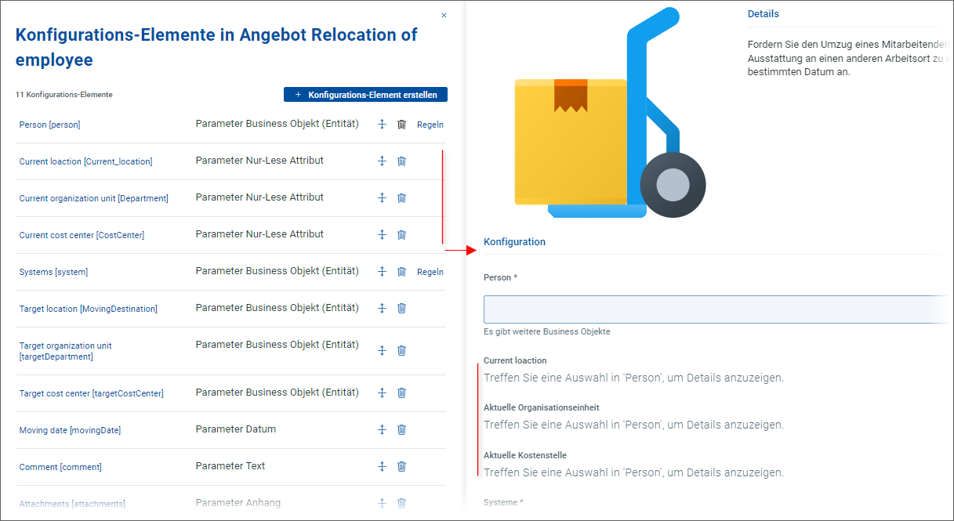Viewport: 954px width, 521px height.
Task: Add a sub-element on the Person row
Action: [382, 124]
